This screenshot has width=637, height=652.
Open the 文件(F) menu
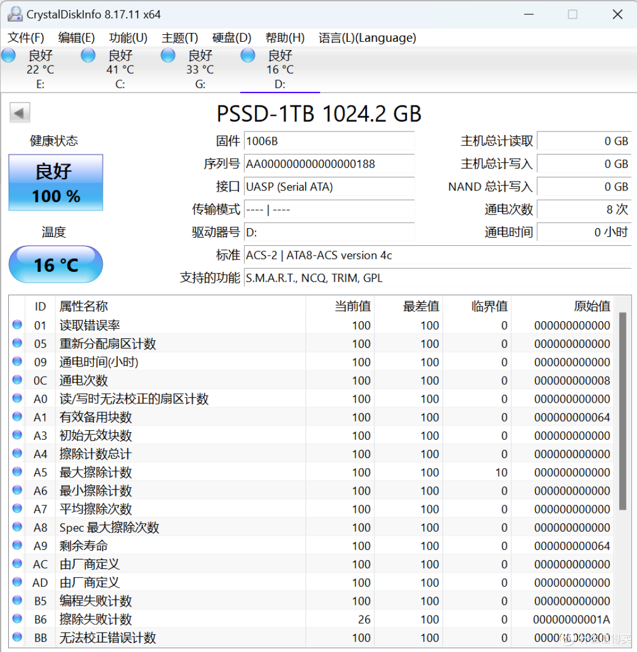[26, 38]
